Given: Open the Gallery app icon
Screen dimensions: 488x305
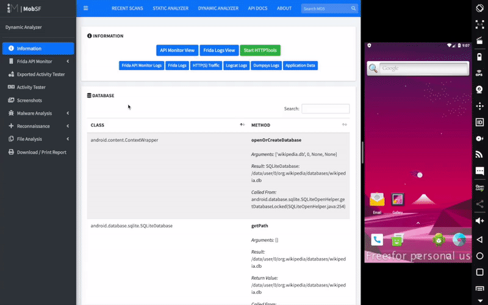Looking at the screenshot, I should 398,200.
